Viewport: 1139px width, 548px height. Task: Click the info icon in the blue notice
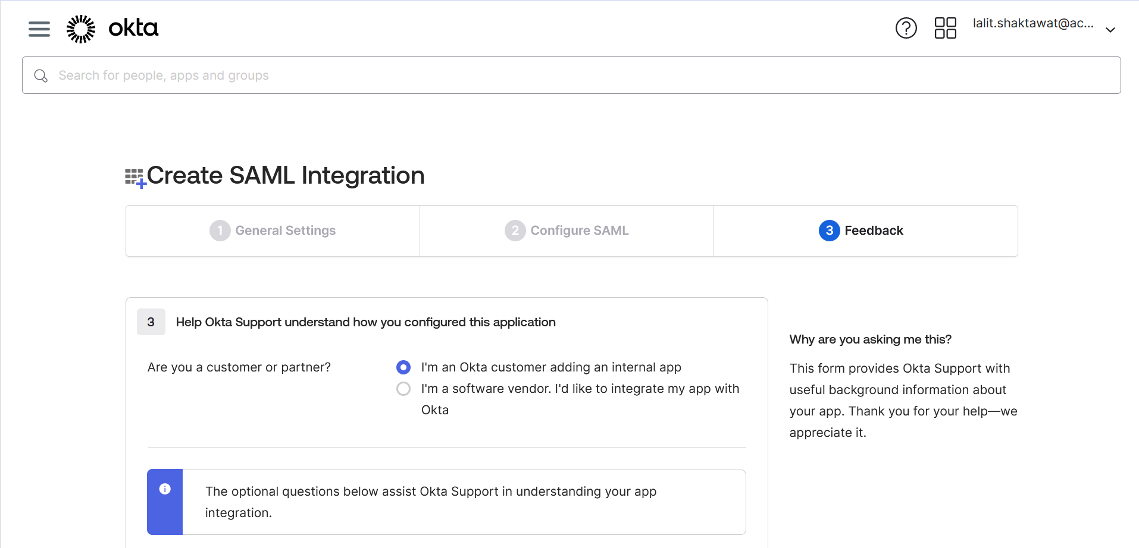click(165, 489)
